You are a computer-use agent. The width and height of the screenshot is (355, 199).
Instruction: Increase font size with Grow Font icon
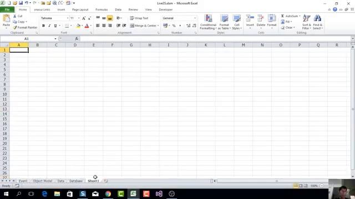point(84,18)
